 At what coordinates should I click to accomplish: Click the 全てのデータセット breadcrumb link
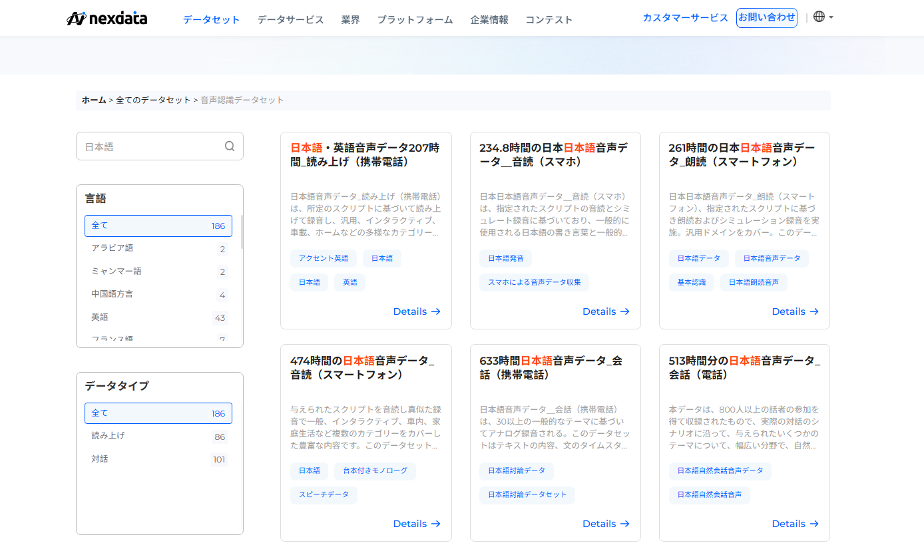pos(153,100)
